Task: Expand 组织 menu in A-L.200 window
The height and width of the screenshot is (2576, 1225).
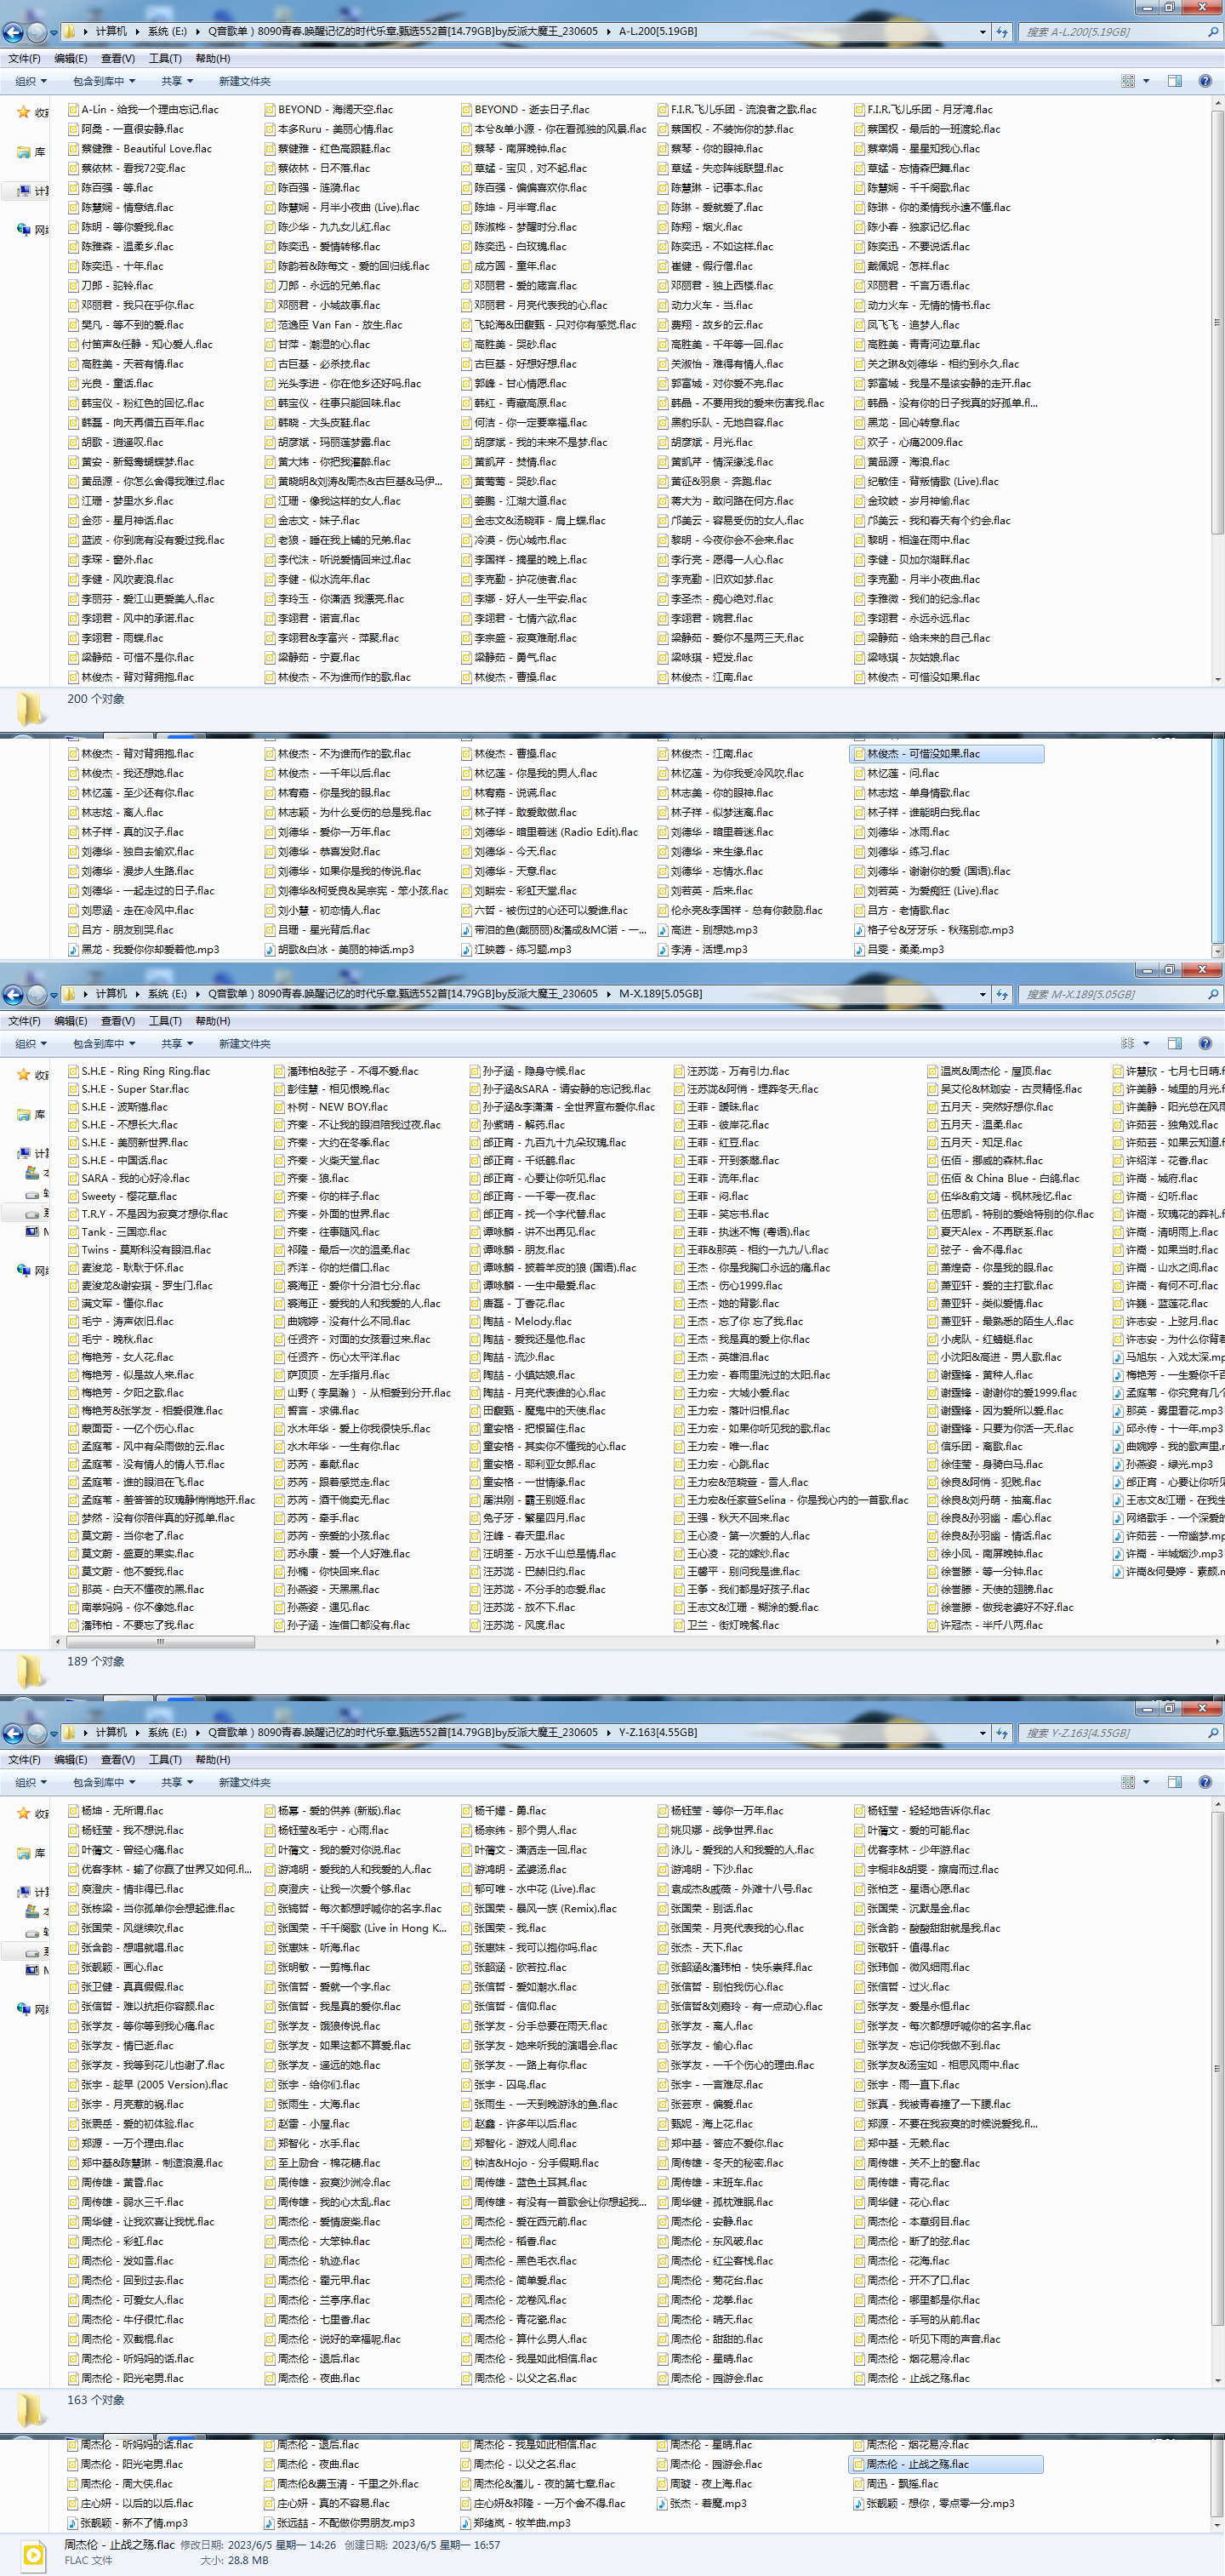Action: tap(31, 81)
